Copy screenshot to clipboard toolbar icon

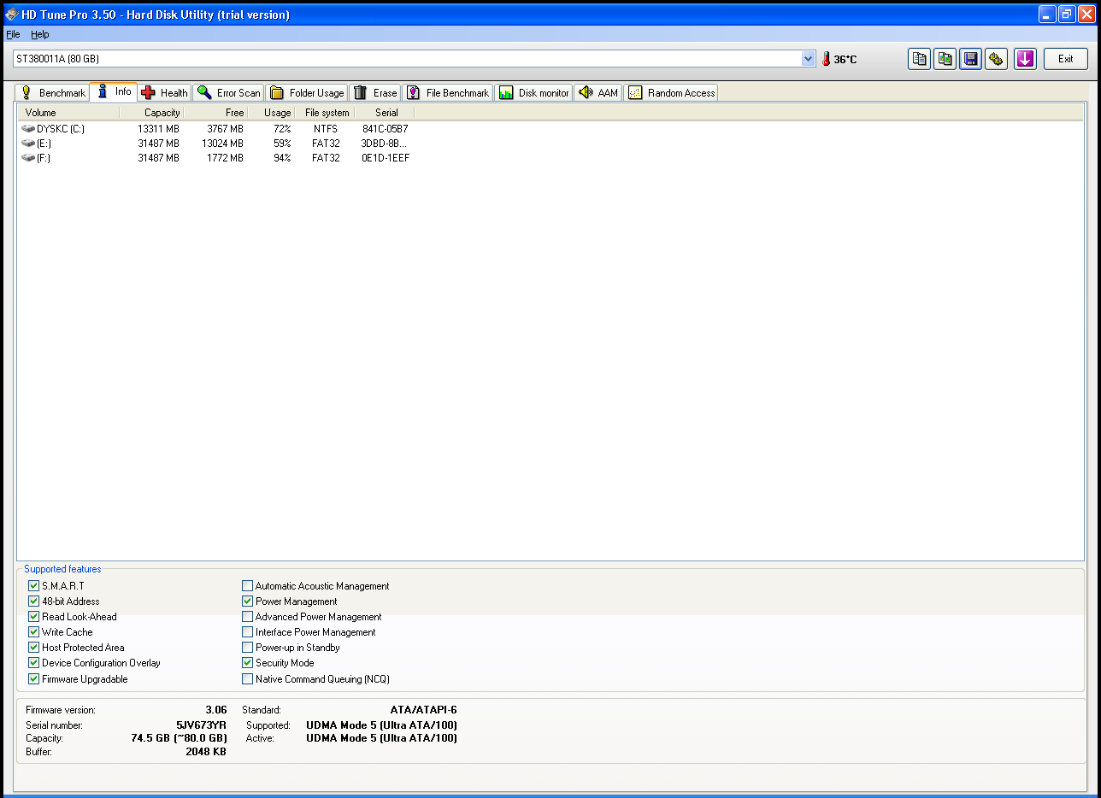tap(945, 59)
